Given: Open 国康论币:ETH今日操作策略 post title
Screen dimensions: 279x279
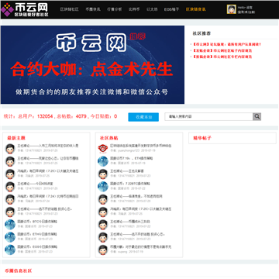Looking at the screenshot, I should (x=37, y=234).
